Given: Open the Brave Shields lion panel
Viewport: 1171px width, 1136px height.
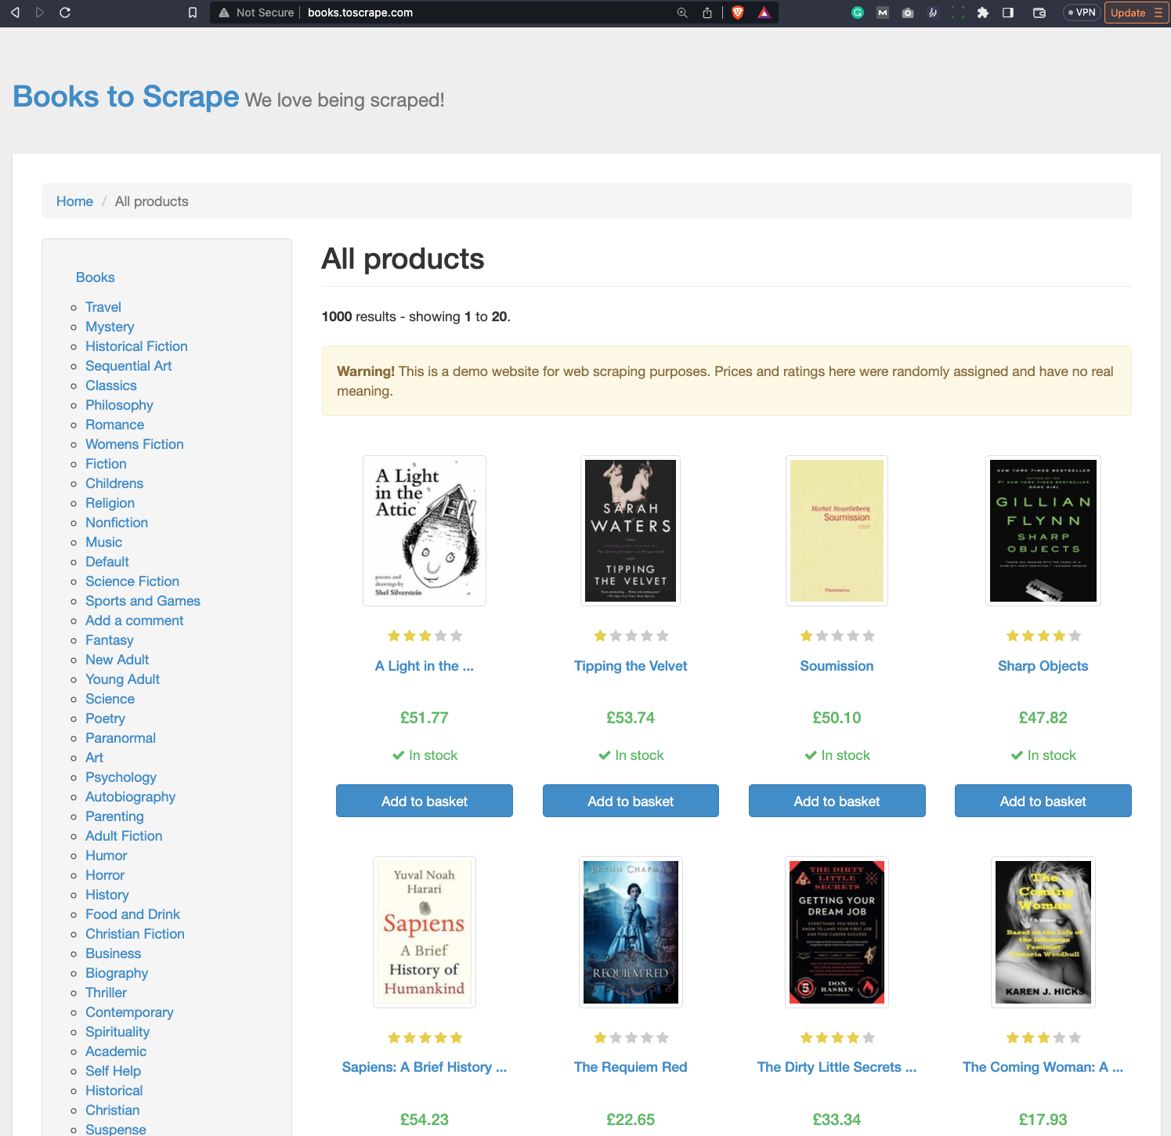Looking at the screenshot, I should 738,13.
